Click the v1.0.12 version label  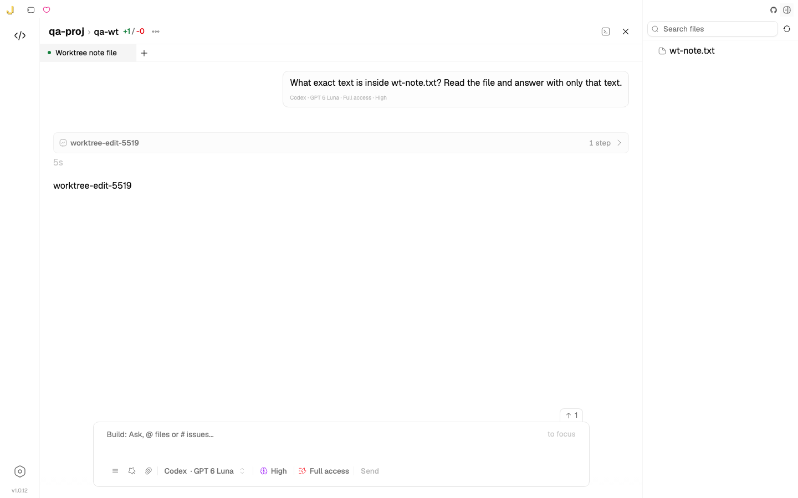pyautogui.click(x=19, y=491)
